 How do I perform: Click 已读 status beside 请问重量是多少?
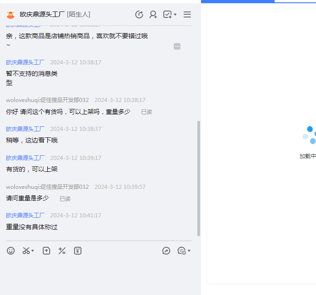(65, 199)
